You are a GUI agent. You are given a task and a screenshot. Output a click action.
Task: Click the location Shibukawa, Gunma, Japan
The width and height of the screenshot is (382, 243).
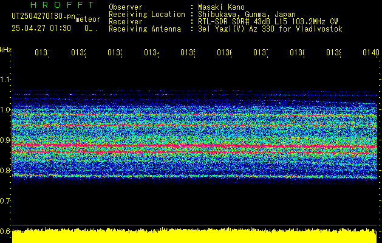pos(247,15)
